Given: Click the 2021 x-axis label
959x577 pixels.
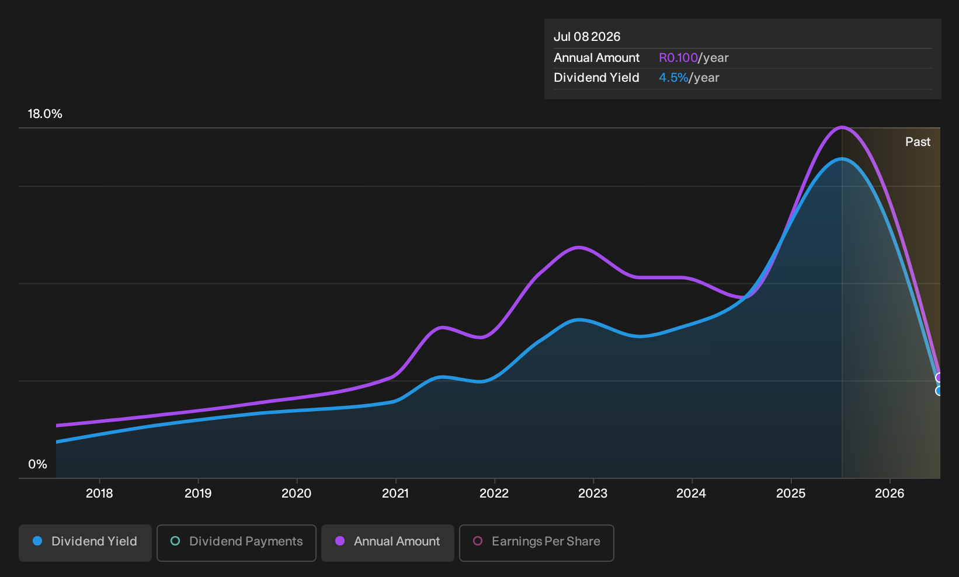Looking at the screenshot, I should (x=395, y=493).
